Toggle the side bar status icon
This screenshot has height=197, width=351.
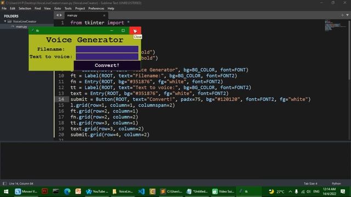point(4,184)
